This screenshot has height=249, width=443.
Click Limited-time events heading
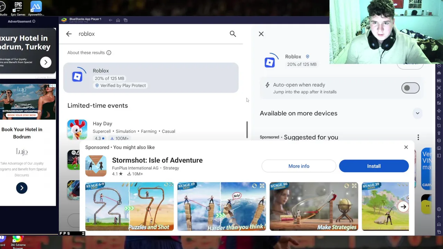pyautogui.click(x=98, y=105)
